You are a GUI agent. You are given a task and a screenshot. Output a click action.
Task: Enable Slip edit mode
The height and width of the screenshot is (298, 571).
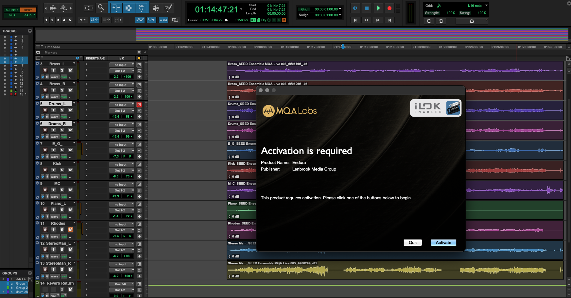[12, 15]
